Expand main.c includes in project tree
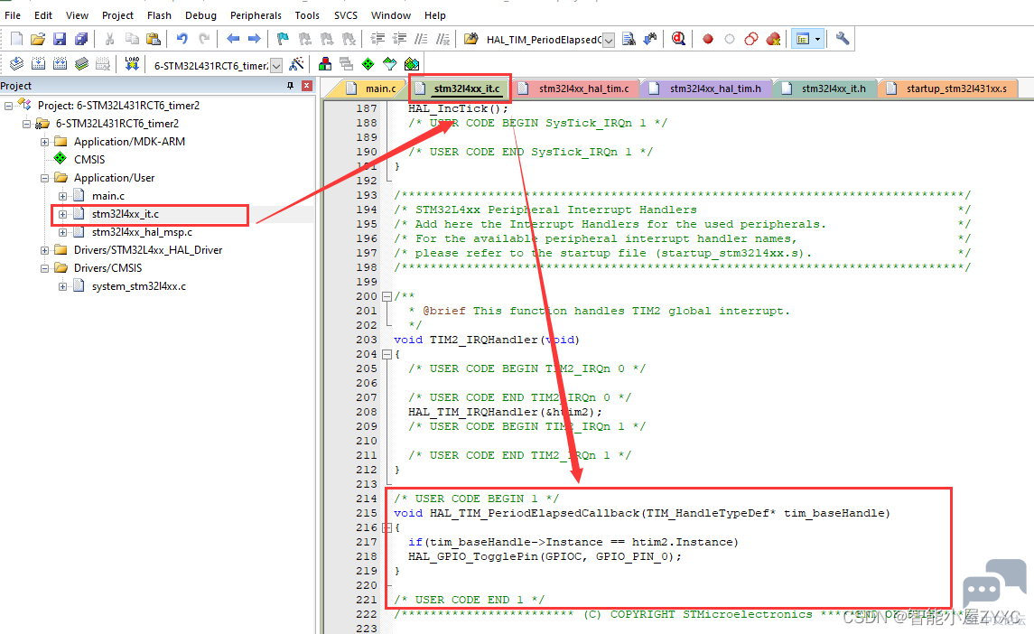This screenshot has height=634, width=1034. (62, 196)
